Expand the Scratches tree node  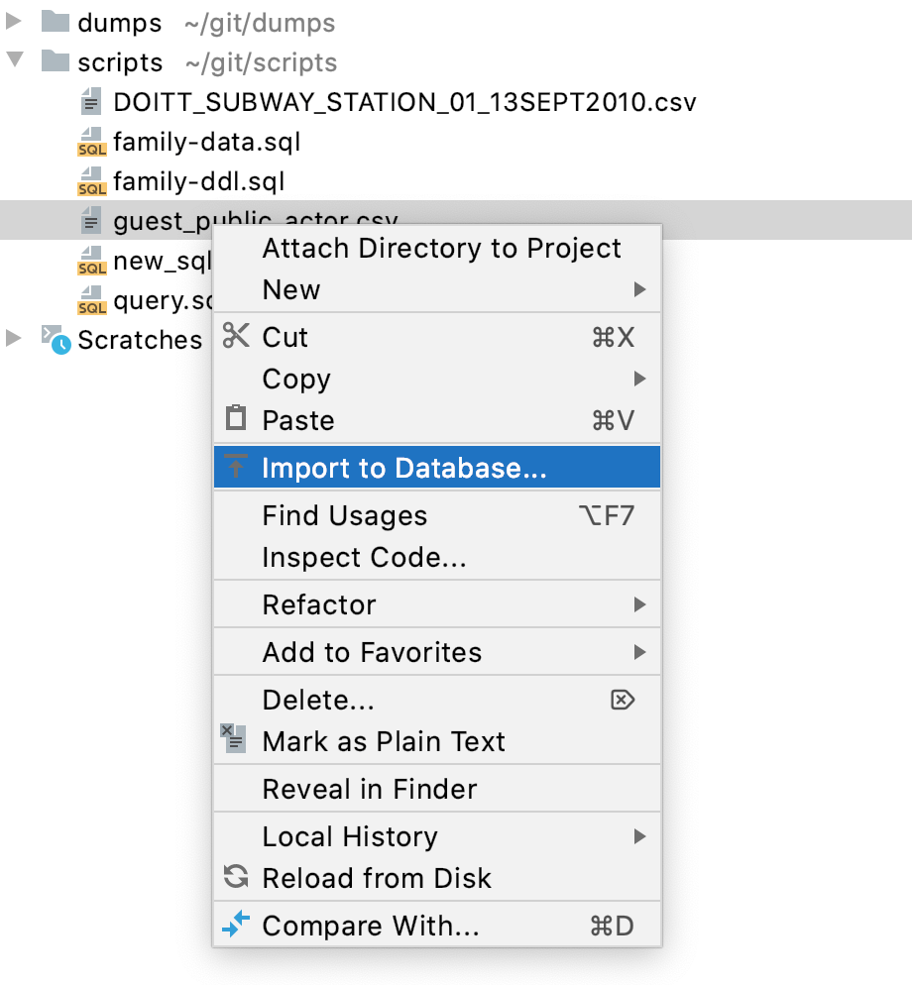(13, 339)
